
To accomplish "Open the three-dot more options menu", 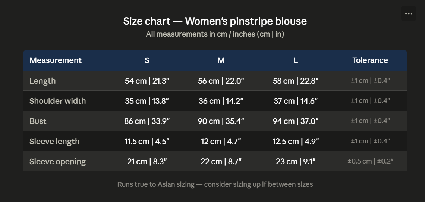I will [409, 13].
